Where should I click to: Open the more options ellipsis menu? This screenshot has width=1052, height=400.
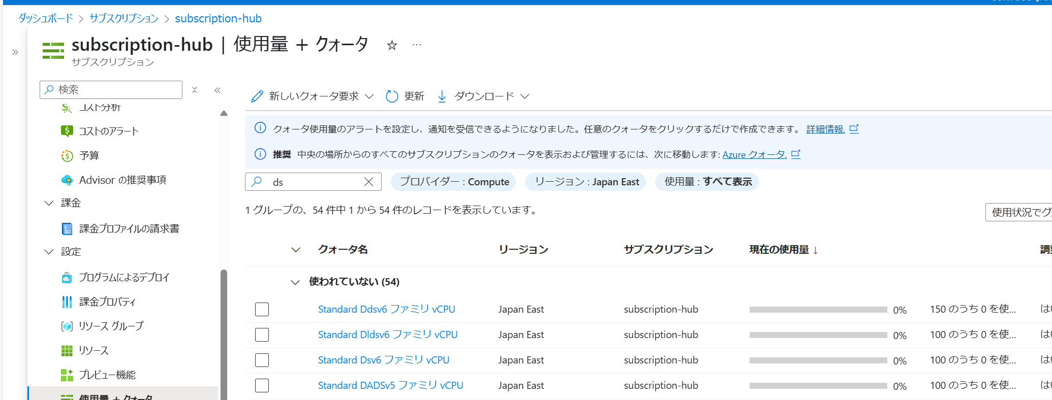[417, 45]
